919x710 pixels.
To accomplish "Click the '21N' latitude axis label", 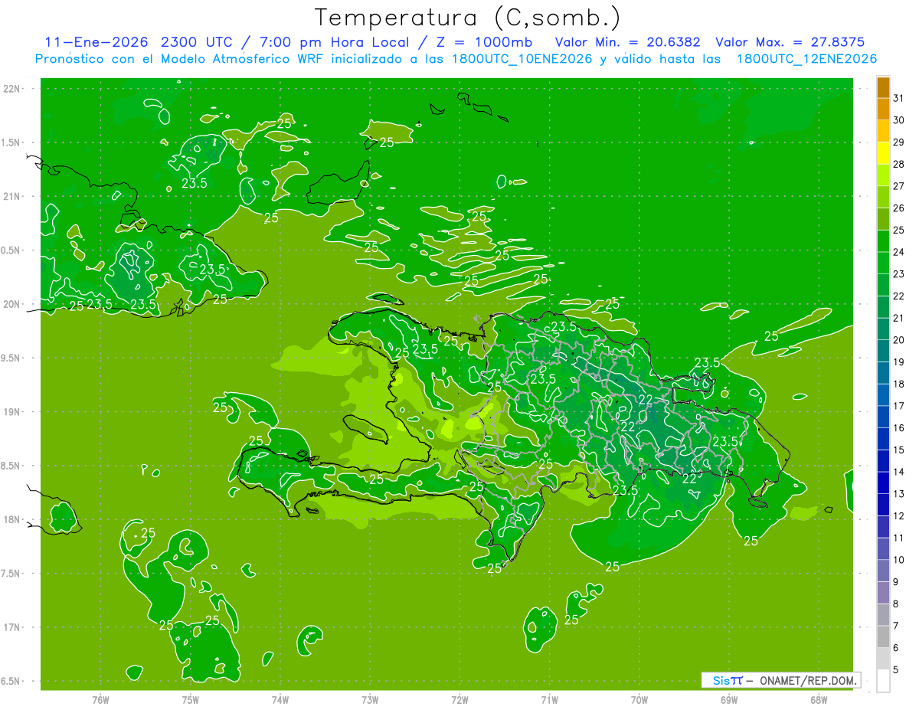I will point(12,196).
